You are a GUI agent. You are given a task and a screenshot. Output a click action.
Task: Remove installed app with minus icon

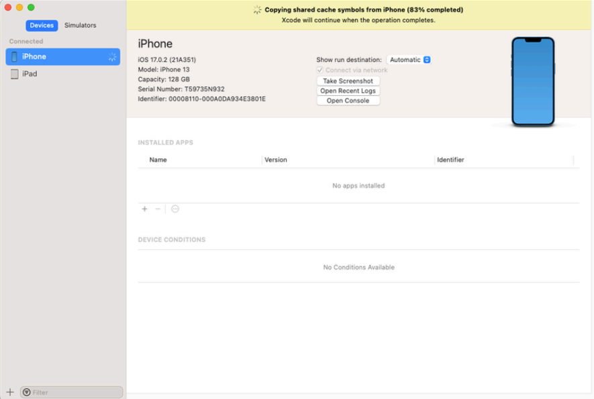158,209
